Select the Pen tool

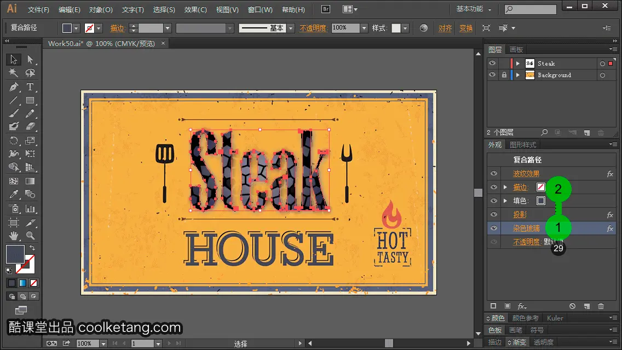pyautogui.click(x=14, y=87)
